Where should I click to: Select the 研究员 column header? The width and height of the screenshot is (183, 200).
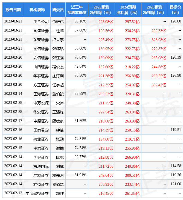[x=58, y=10]
